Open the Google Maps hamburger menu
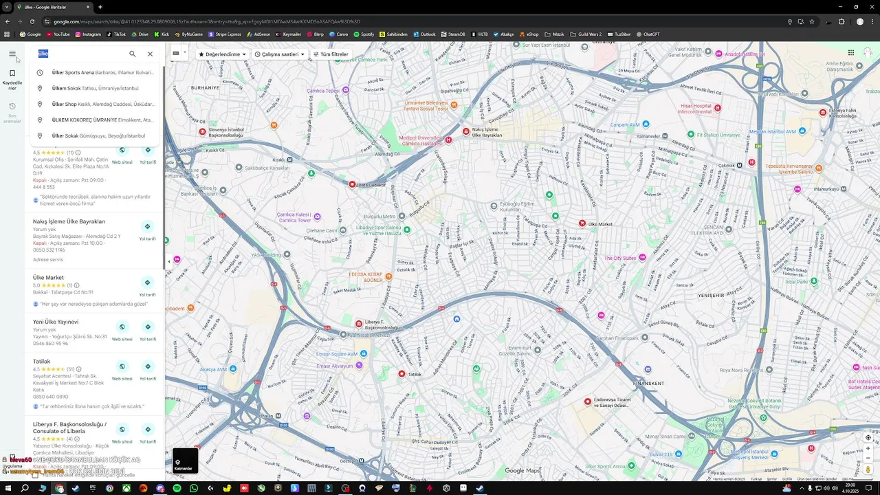 [x=12, y=54]
